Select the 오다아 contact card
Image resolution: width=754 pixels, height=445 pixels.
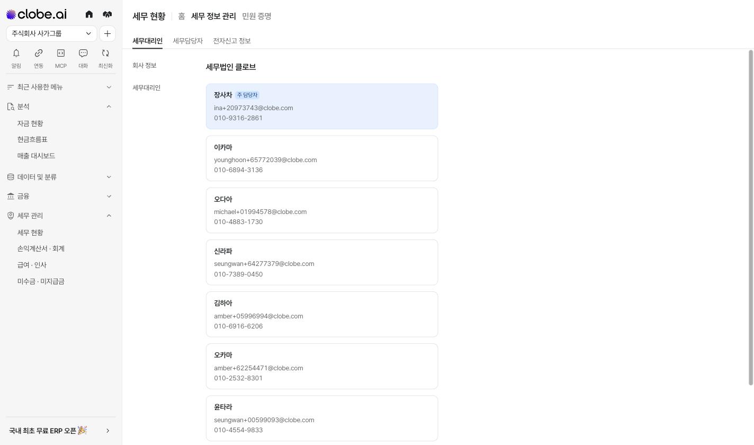pyautogui.click(x=322, y=210)
